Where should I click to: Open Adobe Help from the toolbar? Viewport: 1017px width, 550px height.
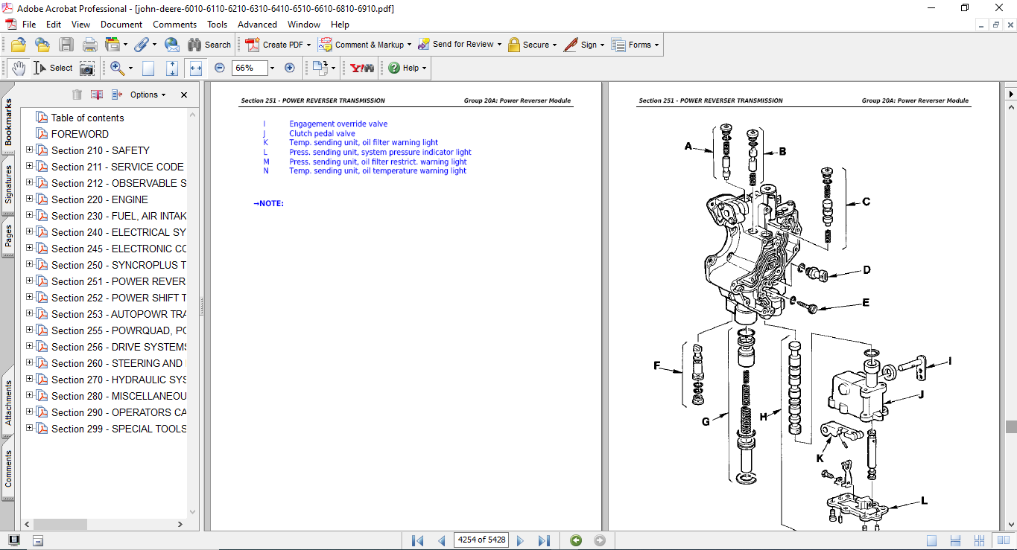393,68
